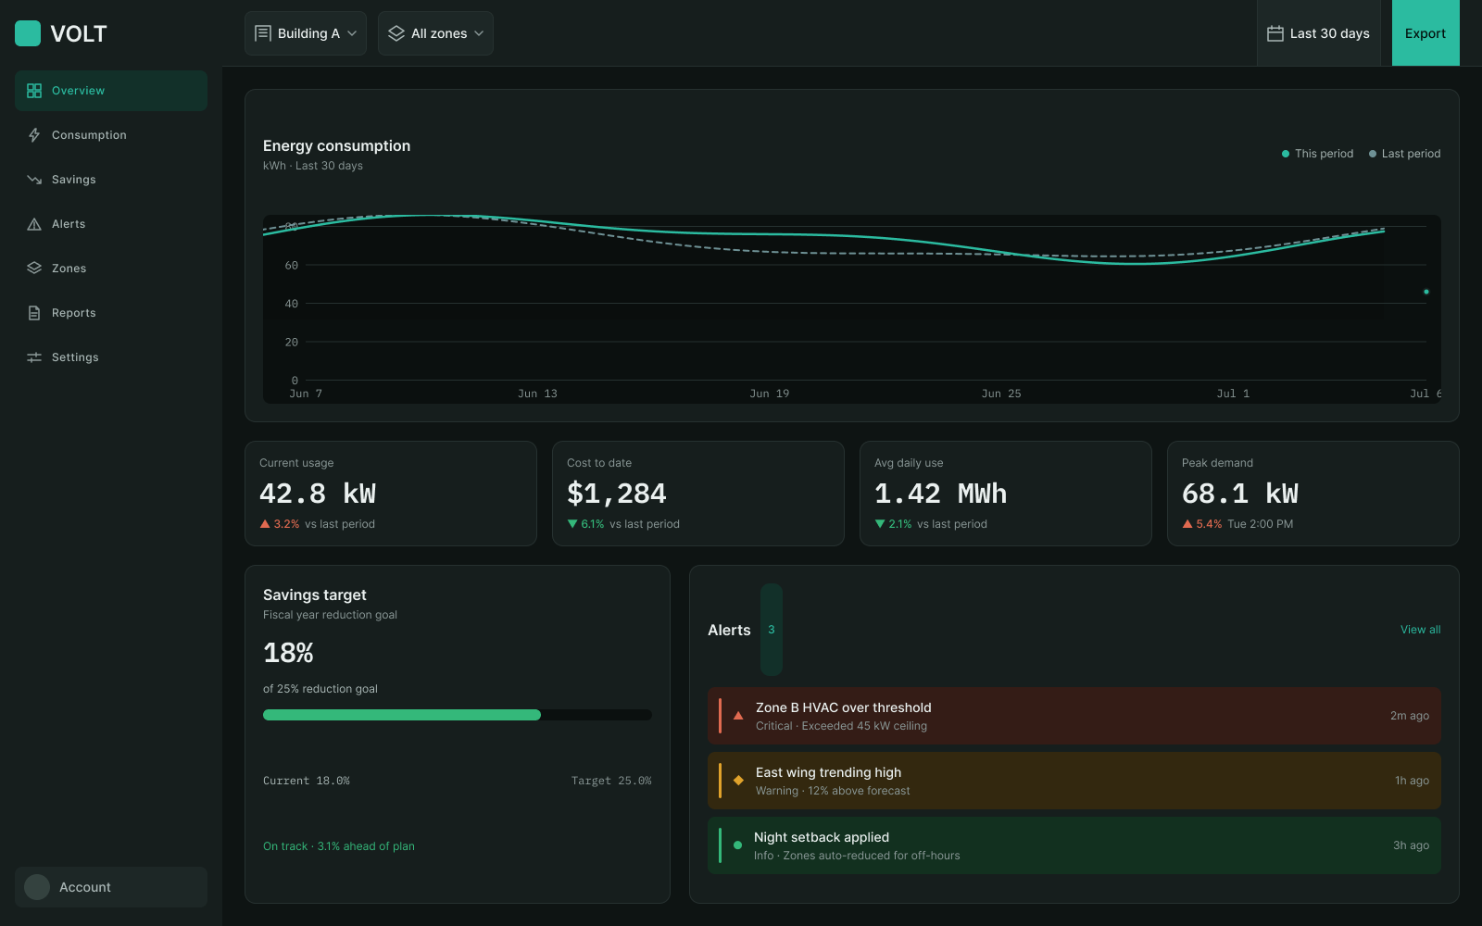Click the Settings sliders icon
Image resolution: width=1482 pixels, height=926 pixels.
pyautogui.click(x=34, y=357)
